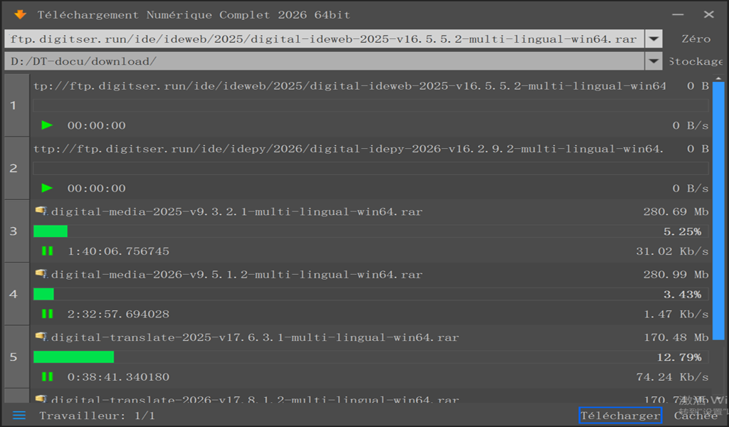Pause the digital-translate-2025 download

pos(47,376)
